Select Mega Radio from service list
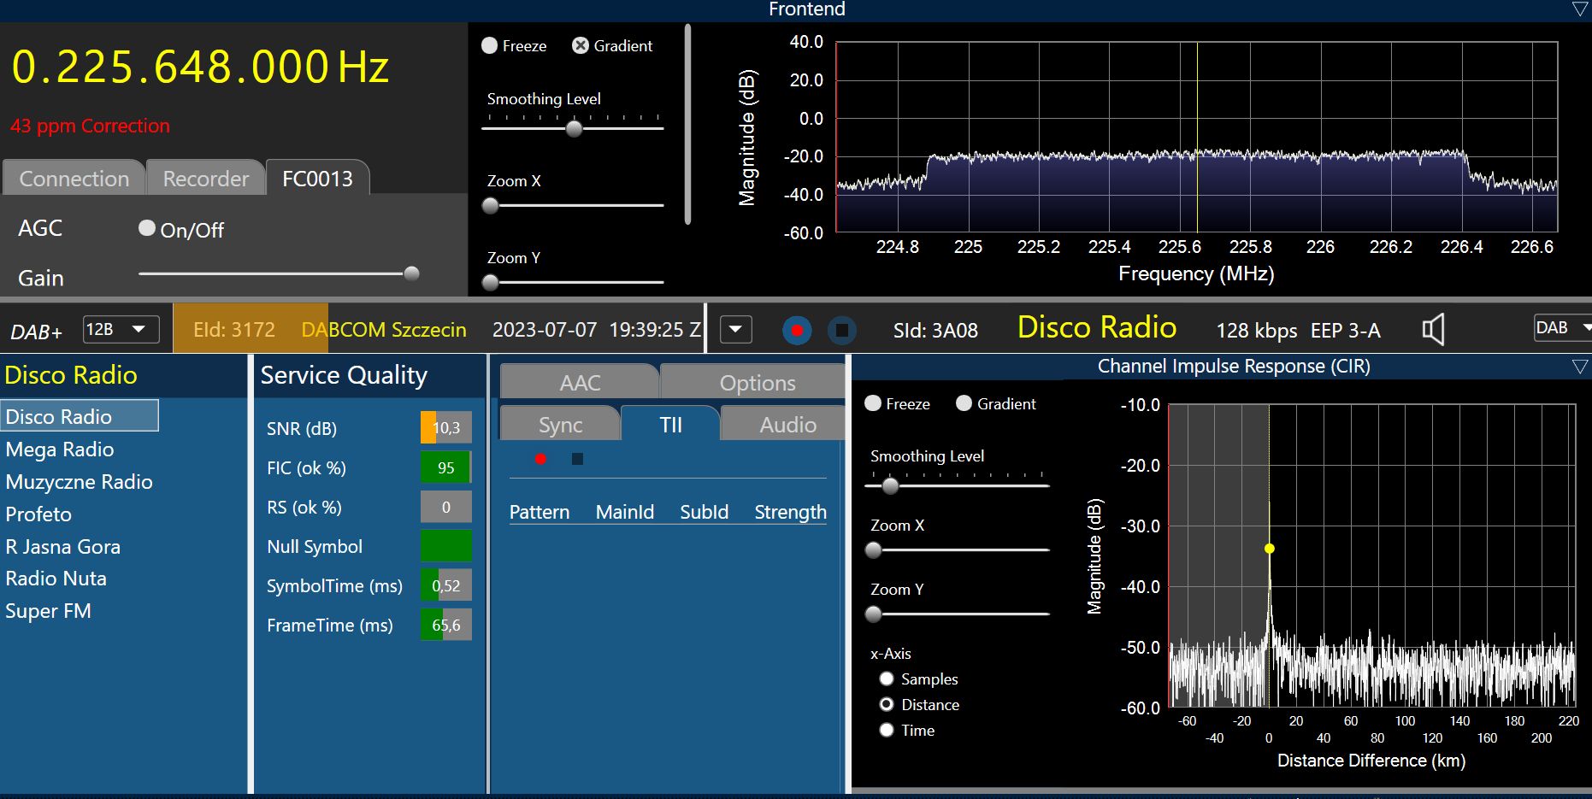 pos(60,449)
